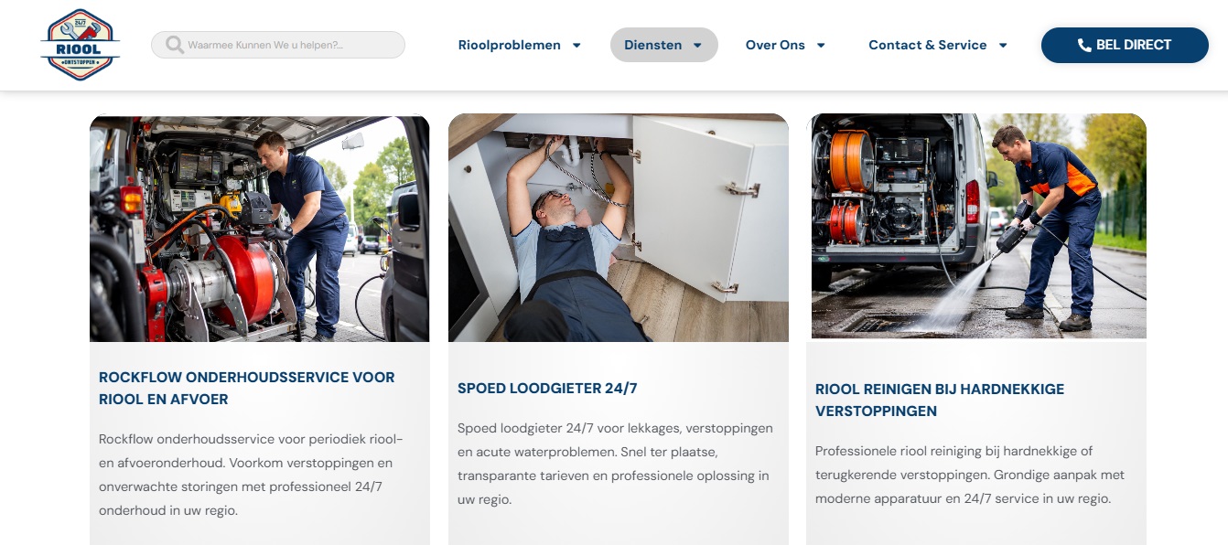Image resolution: width=1228 pixels, height=545 pixels.
Task: Expand the Rioolproblemen dropdown arrow
Action: 576,45
